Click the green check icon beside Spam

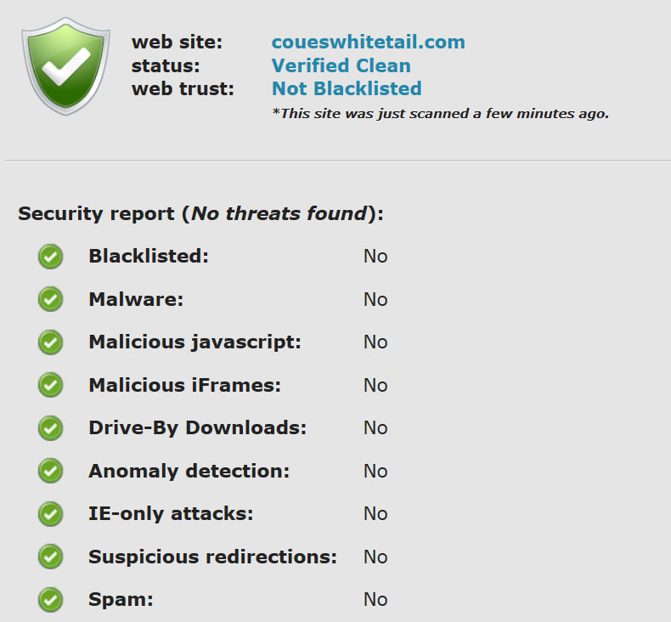(50, 599)
